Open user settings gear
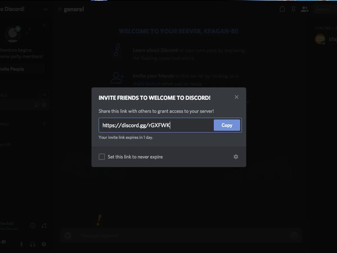This screenshot has width=337, height=253. 44,244
